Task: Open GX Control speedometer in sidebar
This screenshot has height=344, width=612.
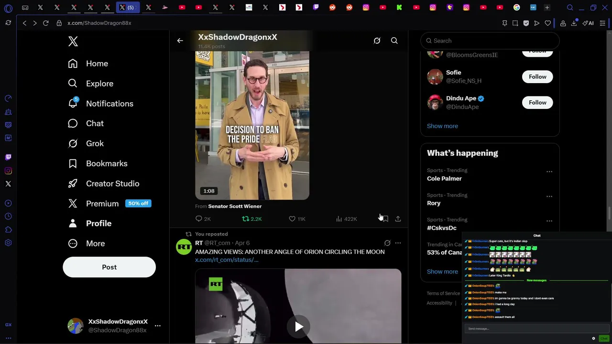Action: pos(8,98)
